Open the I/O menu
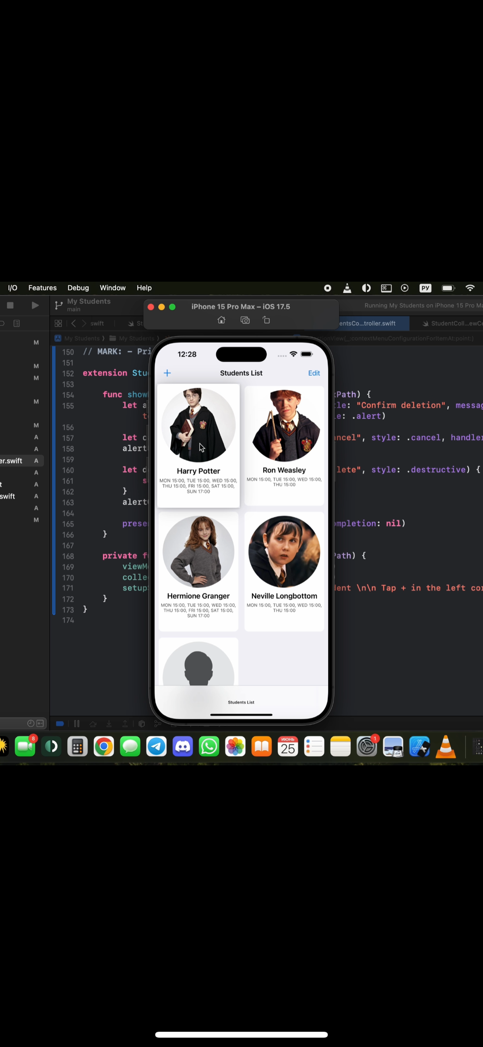Viewport: 483px width, 1047px height. 12,288
